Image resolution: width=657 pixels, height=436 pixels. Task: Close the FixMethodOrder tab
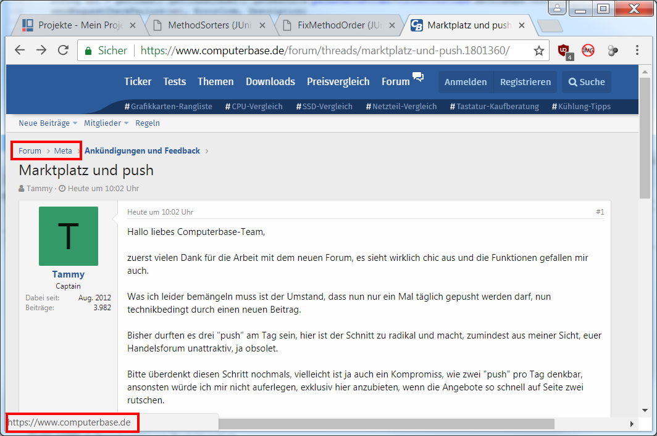point(391,25)
